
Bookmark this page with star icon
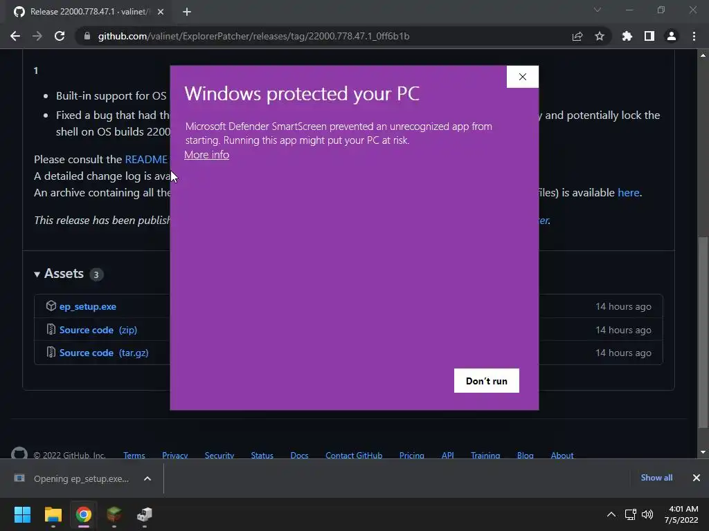click(x=600, y=36)
